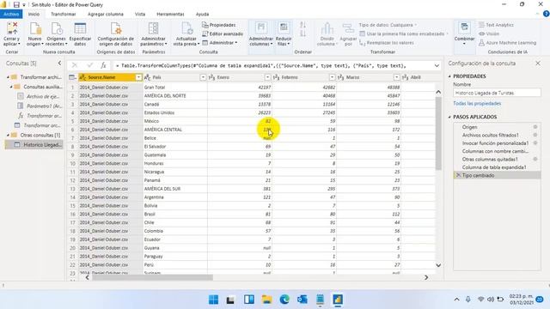Click table corner menu icon
The height and width of the screenshot is (309, 550).
click(72, 77)
